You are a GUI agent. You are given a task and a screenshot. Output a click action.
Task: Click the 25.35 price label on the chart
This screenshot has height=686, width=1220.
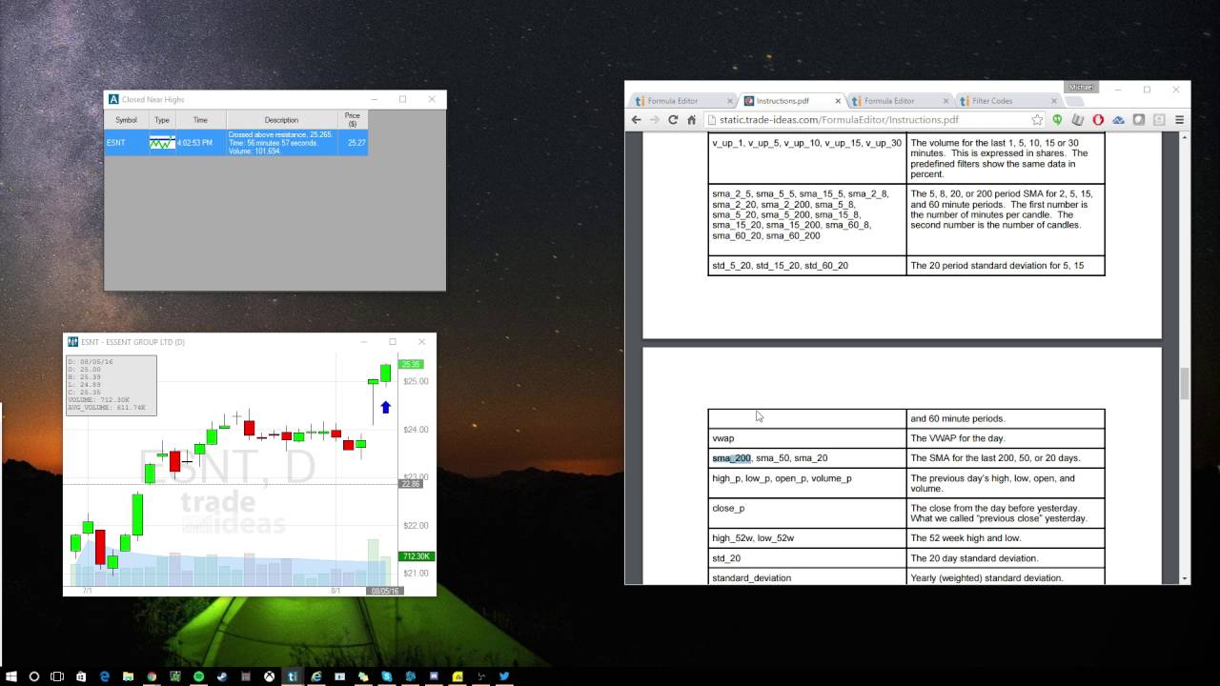[411, 364]
